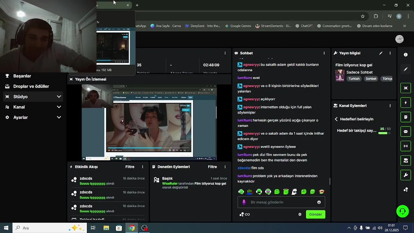Bookmark this page with the star icon
Screen dimensions: 414x233
click(x=363, y=16)
